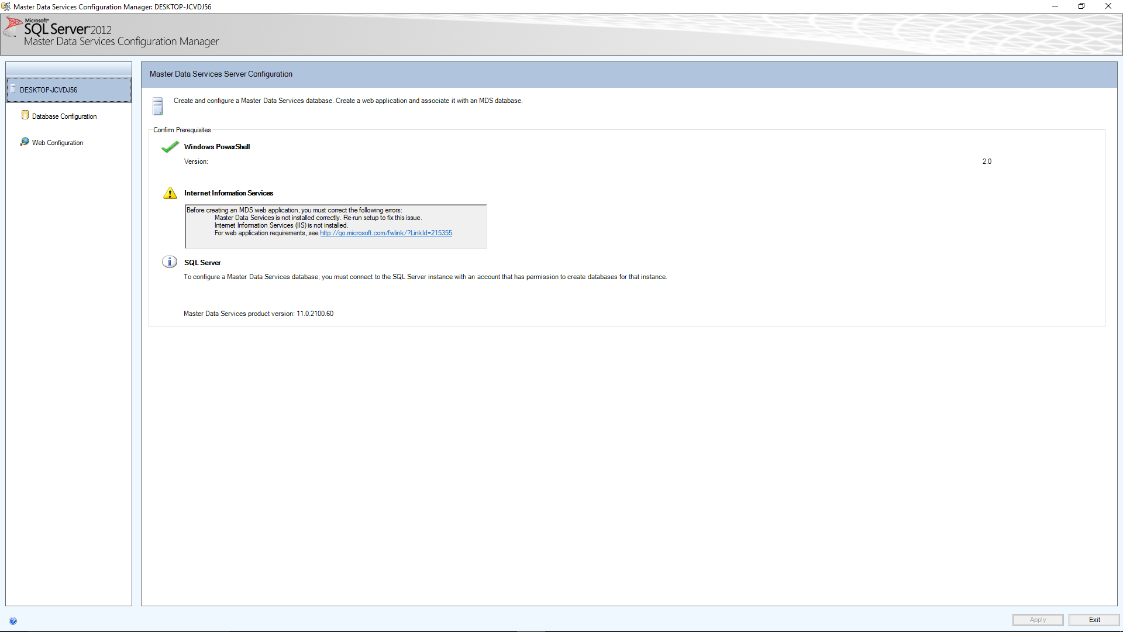Restore down the Configuration Manager window
This screenshot has width=1123, height=632.
(1081, 6)
